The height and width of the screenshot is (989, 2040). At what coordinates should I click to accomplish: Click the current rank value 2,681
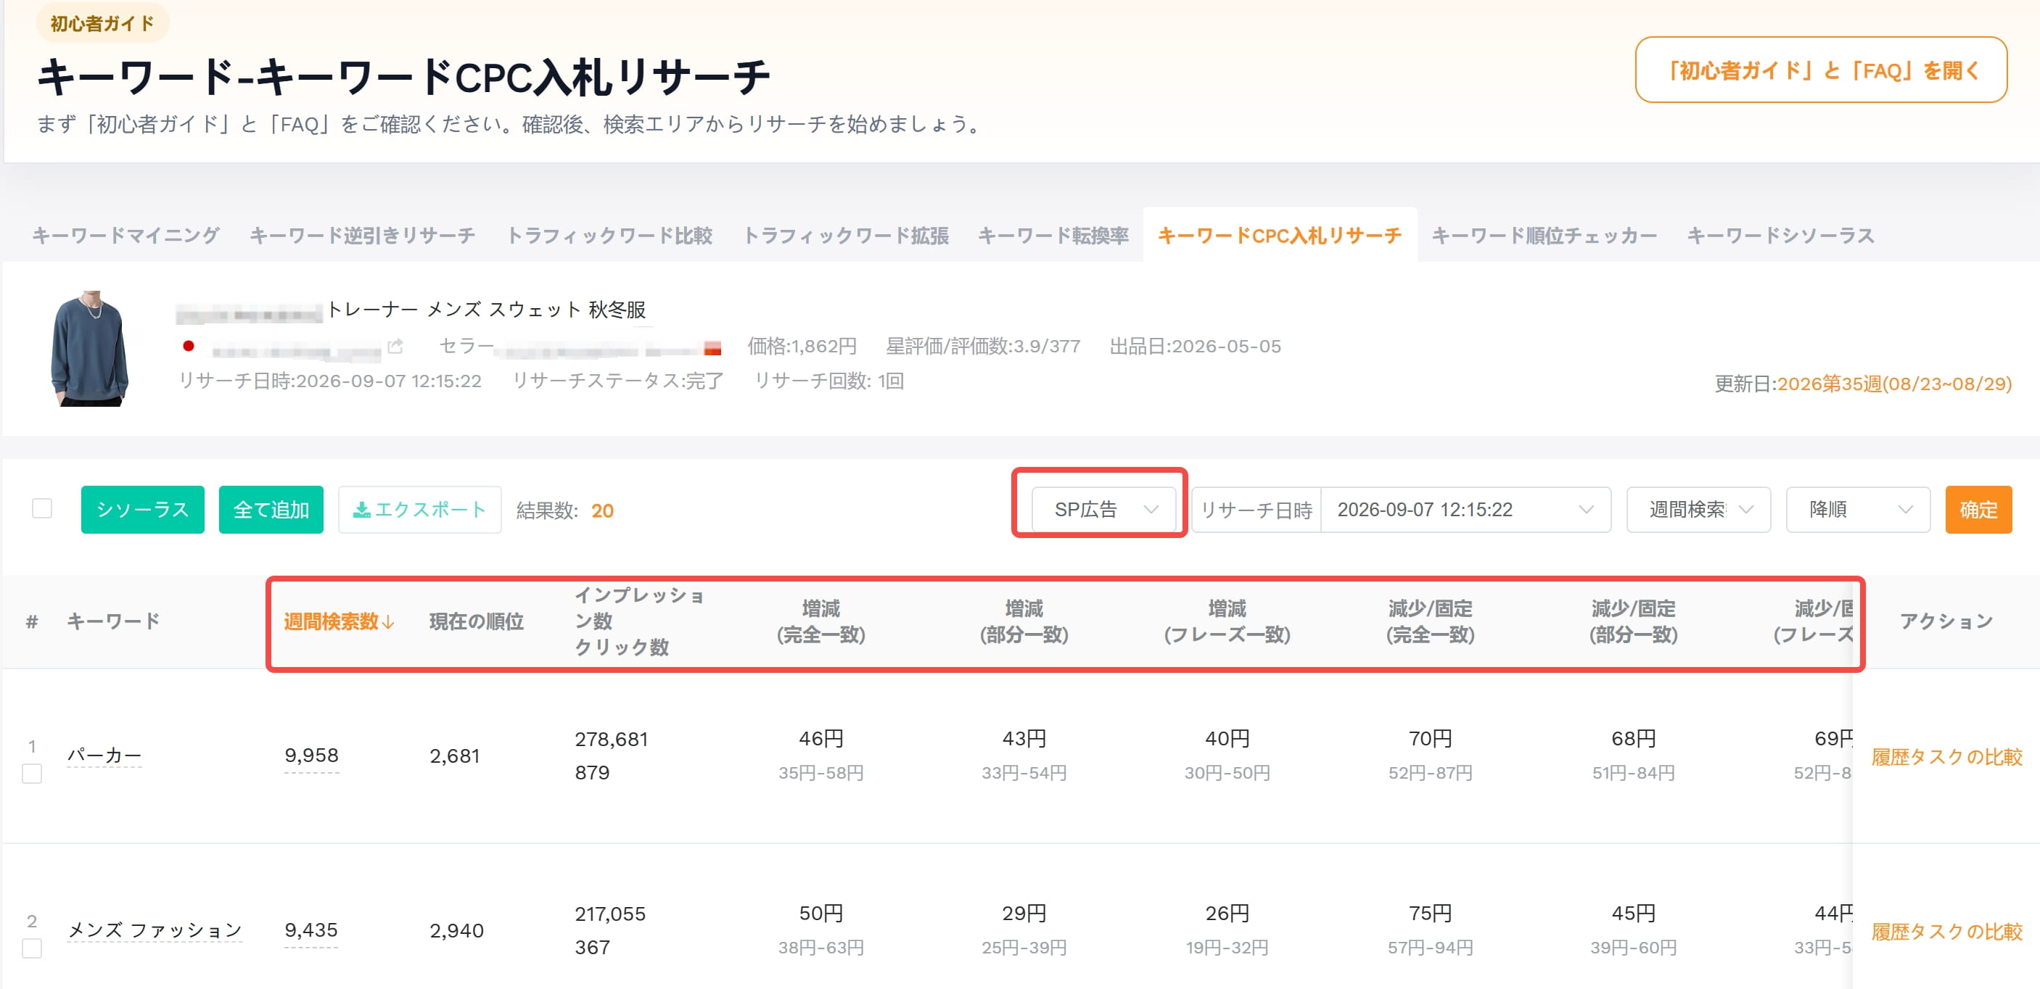pyautogui.click(x=455, y=756)
